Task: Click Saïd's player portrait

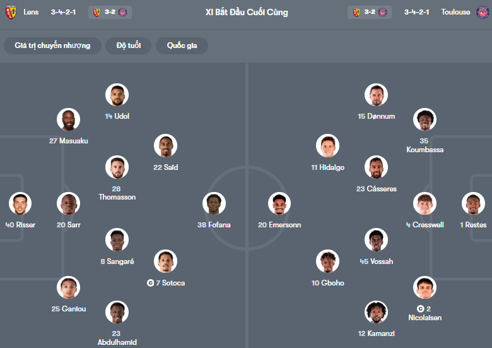Action: (165, 146)
